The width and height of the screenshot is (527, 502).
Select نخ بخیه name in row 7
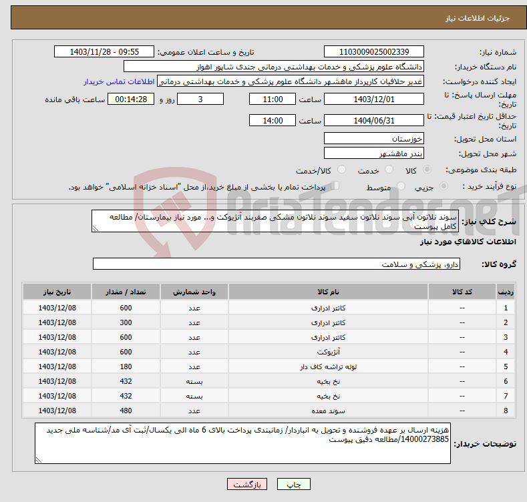(329, 396)
